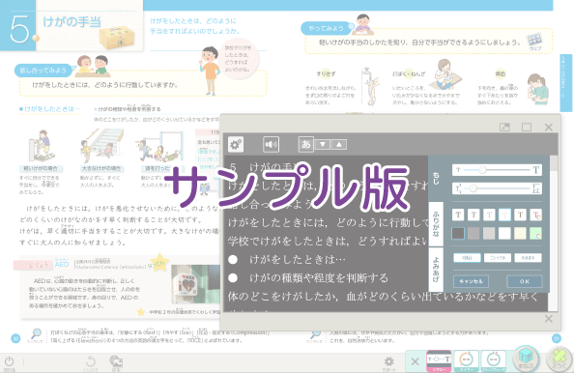Open the ストップウォッチ tool
The image size is (574, 373).
494,361
